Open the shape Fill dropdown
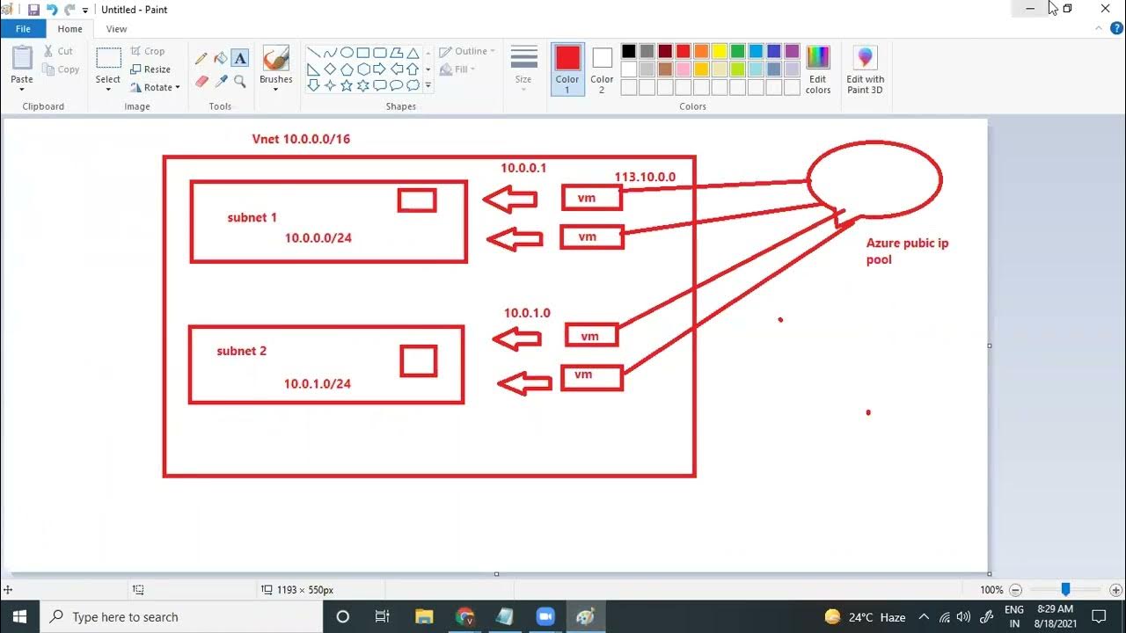The height and width of the screenshot is (633, 1126). (x=457, y=69)
